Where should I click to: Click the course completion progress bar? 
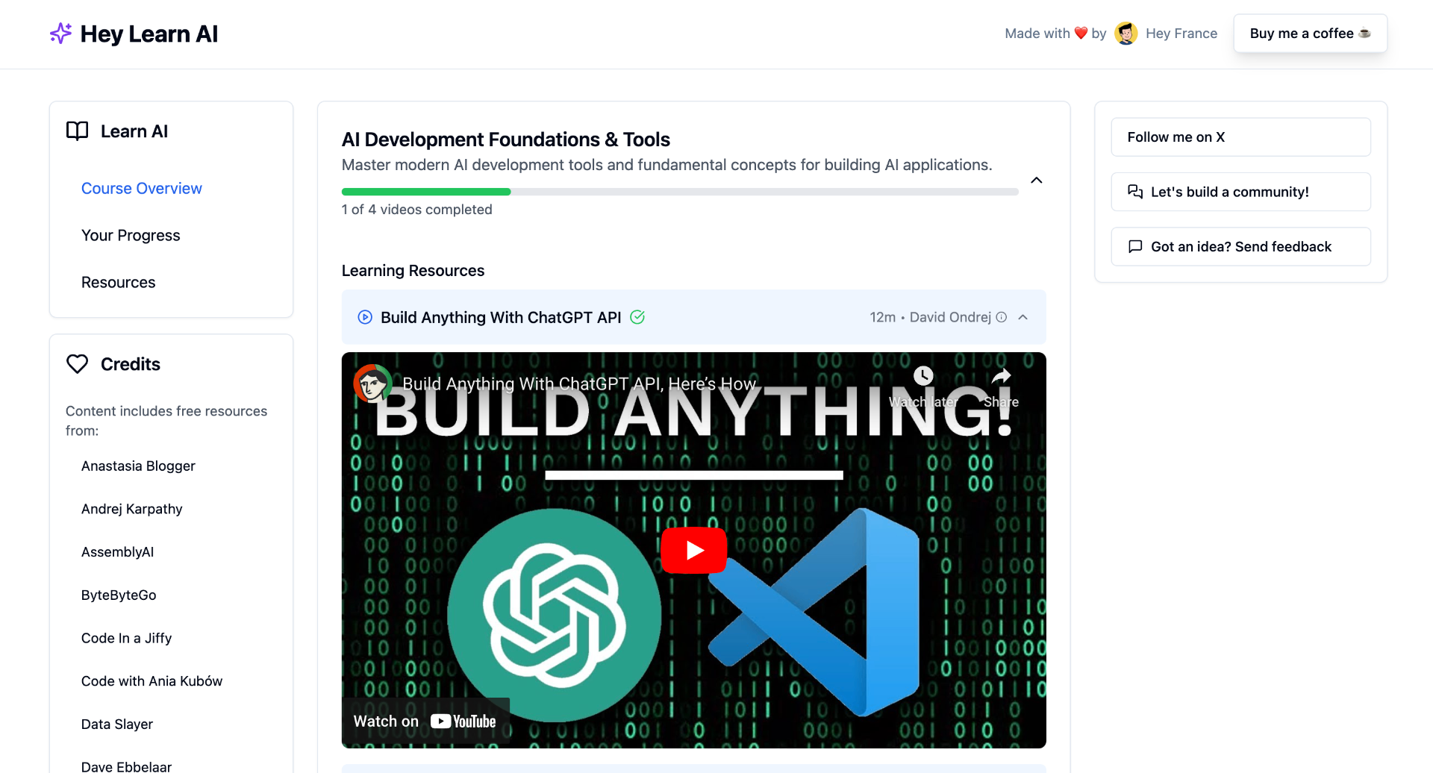coord(679,191)
